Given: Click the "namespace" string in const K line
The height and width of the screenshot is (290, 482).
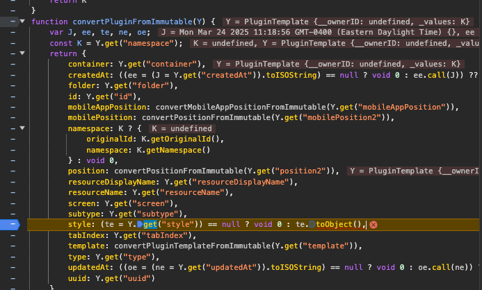Looking at the screenshot, I should pos(148,43).
